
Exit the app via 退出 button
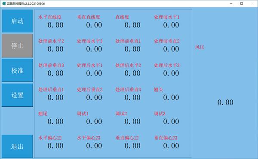click(17, 146)
